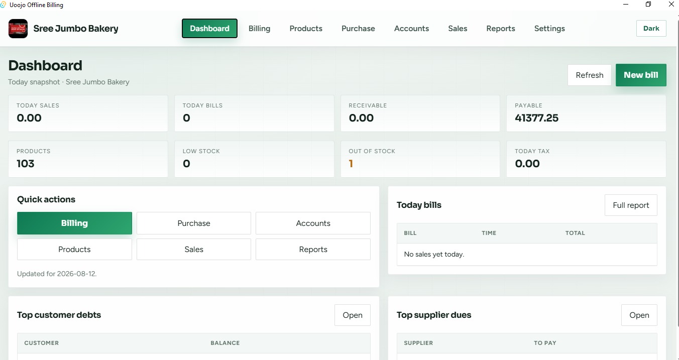Click the Products 103 card
This screenshot has height=360, width=679.
pyautogui.click(x=88, y=159)
